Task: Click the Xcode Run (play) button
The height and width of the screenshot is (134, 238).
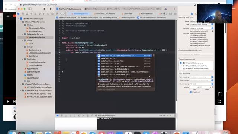Action: click(x=51, y=9)
